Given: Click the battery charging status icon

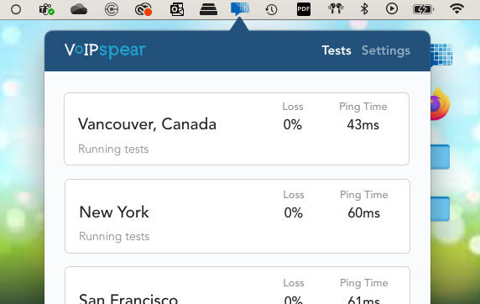Looking at the screenshot, I should click(x=424, y=9).
